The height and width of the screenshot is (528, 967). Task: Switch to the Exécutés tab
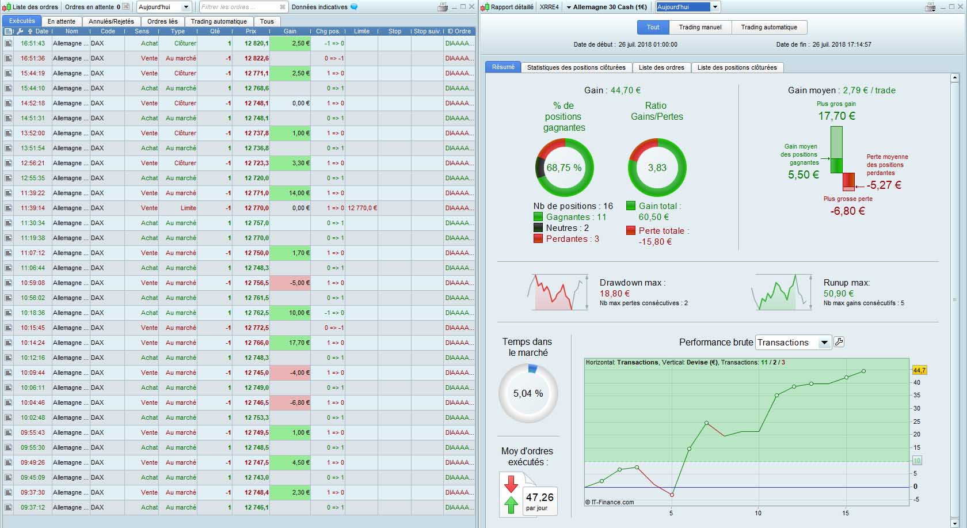(x=22, y=21)
